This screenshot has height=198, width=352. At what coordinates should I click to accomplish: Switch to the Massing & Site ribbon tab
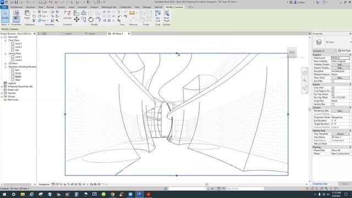pos(109,7)
